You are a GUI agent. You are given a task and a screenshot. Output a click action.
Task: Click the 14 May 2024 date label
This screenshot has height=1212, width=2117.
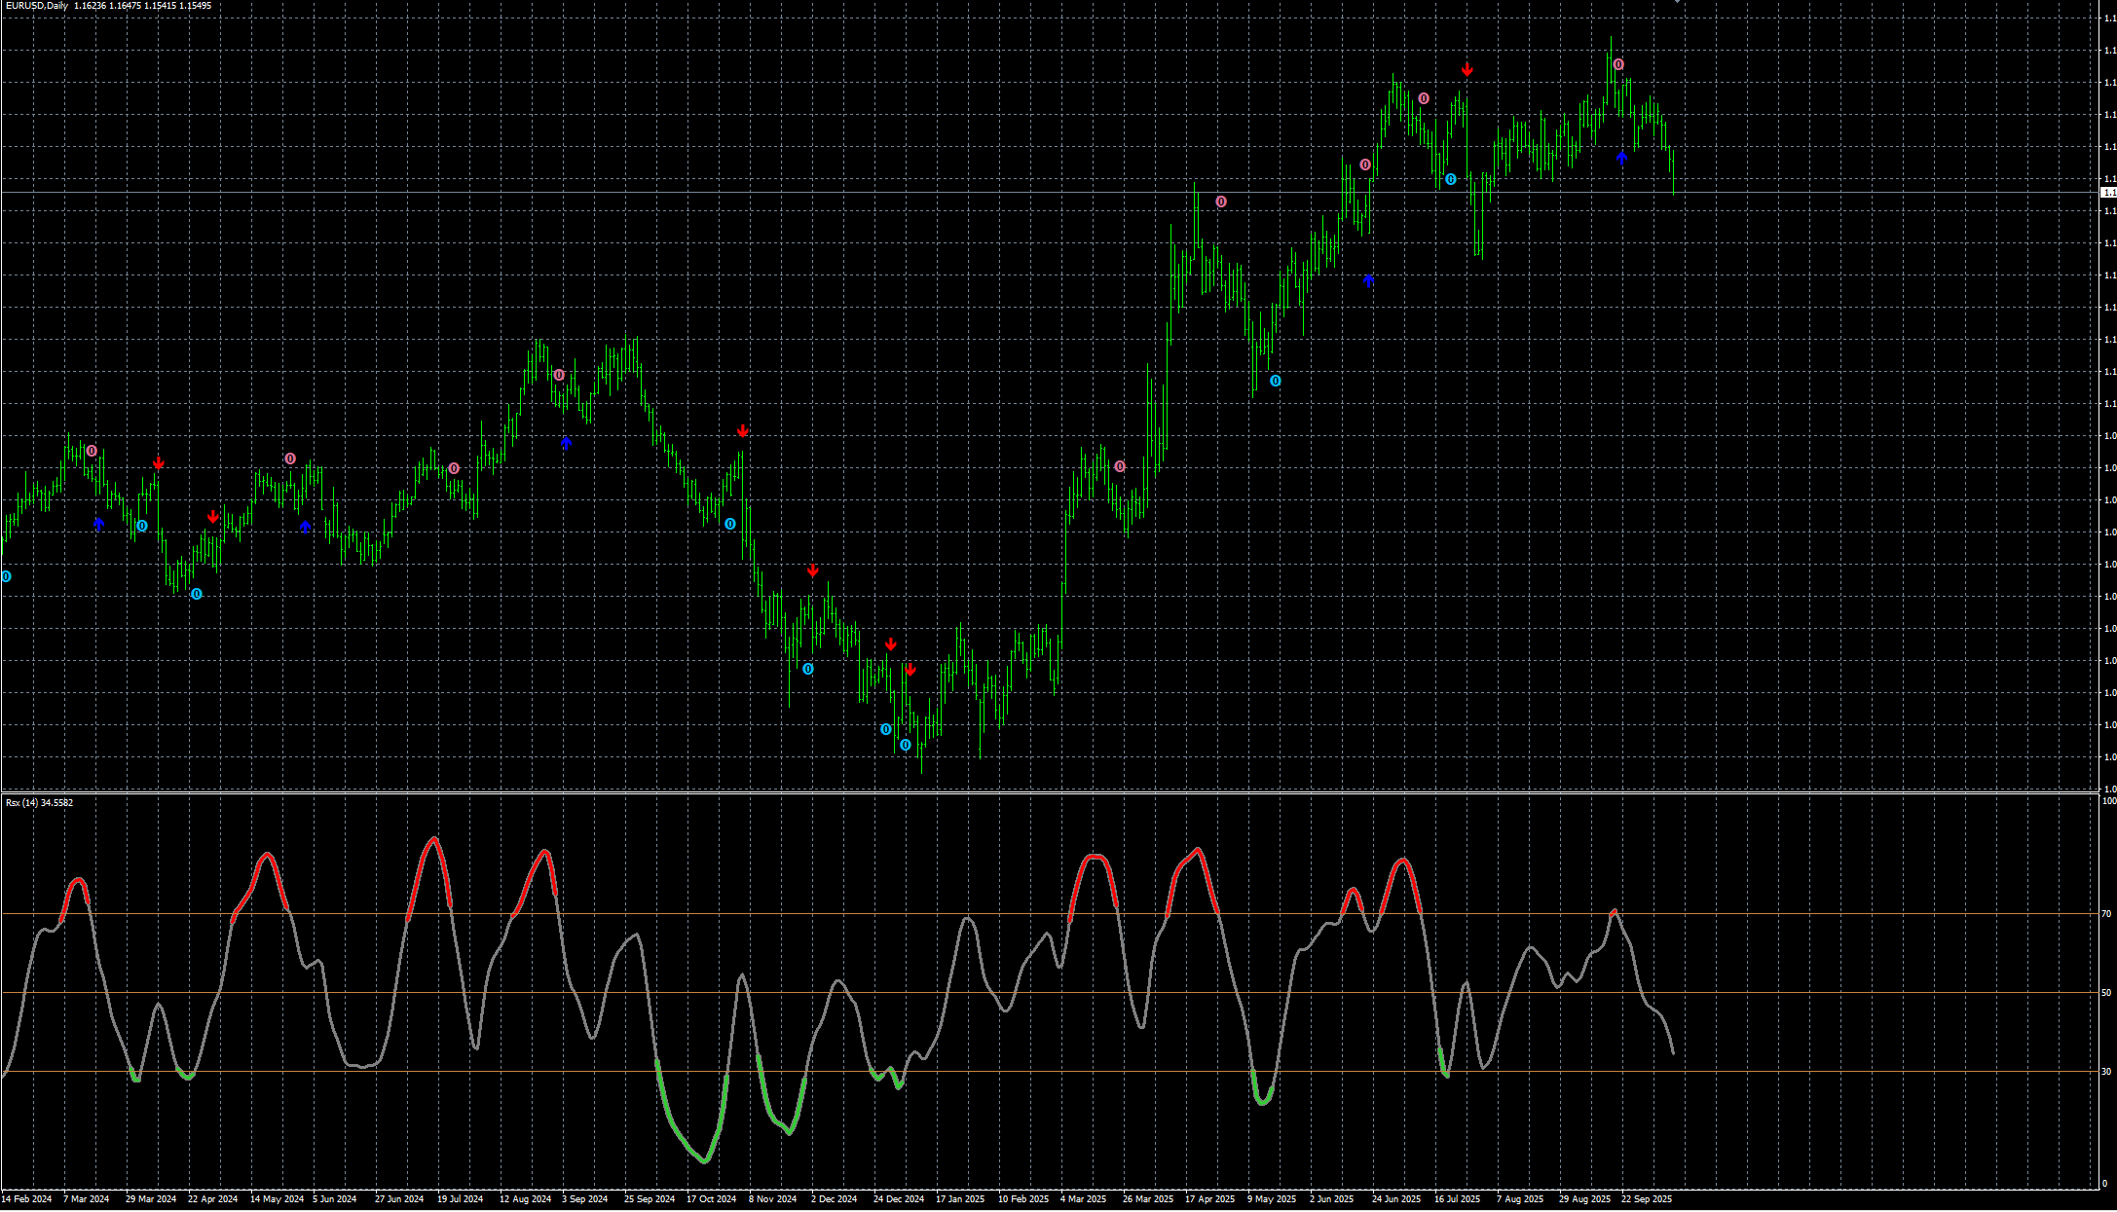pos(277,1199)
